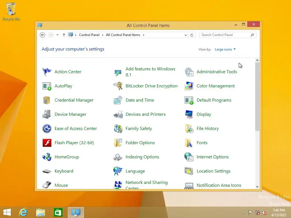Select the Recycle Bin desktop icon

pyautogui.click(x=11, y=11)
